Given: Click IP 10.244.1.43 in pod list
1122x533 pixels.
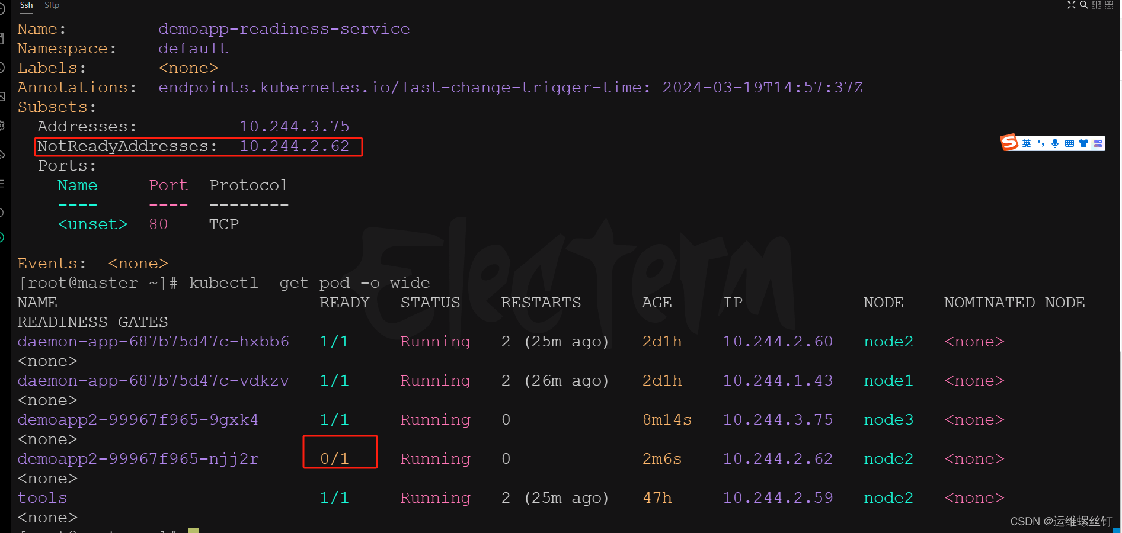Looking at the screenshot, I should pyautogui.click(x=778, y=381).
